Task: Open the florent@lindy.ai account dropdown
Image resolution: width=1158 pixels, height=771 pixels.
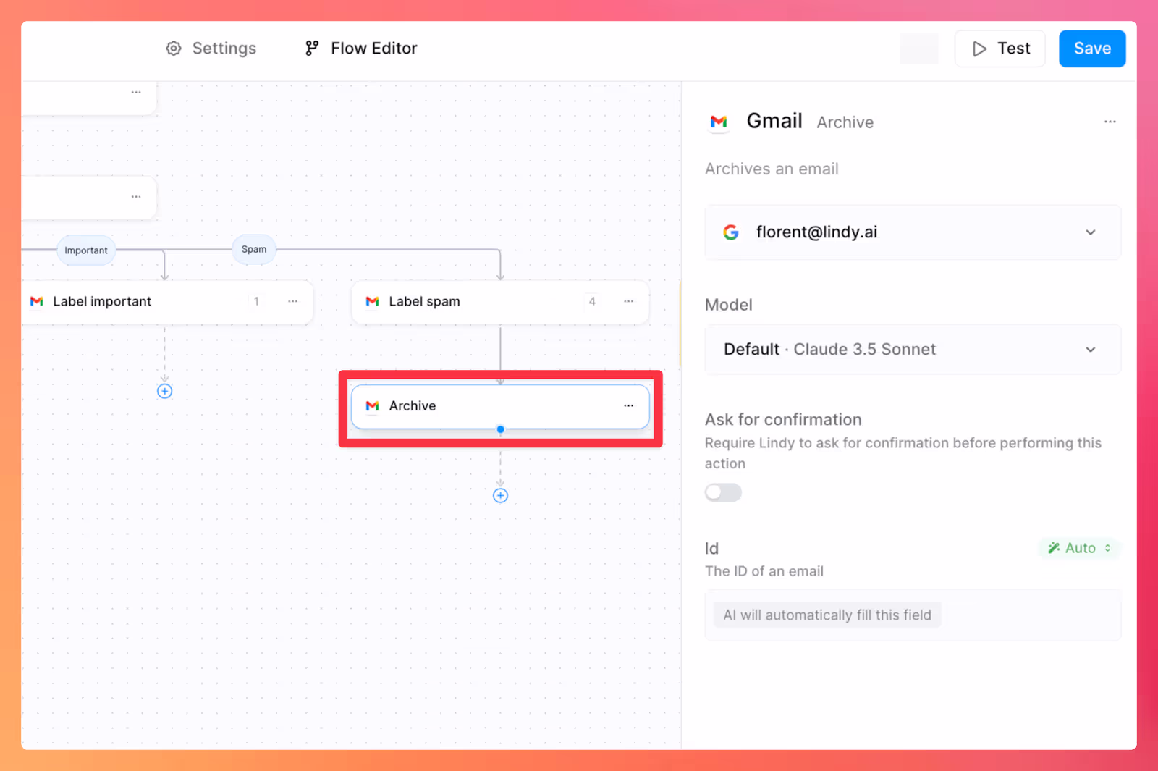Action: (913, 232)
